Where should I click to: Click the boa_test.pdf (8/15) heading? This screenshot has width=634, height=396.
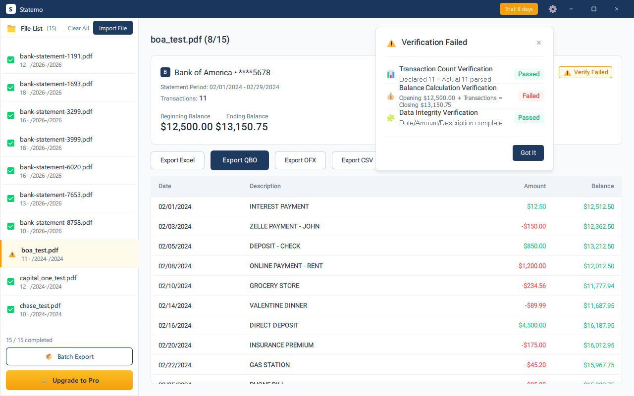190,40
